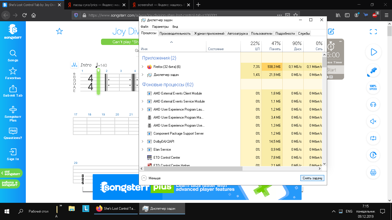This screenshot has width=392, height=220.
Task: Expand AMD External Events Service Module
Action: [143, 101]
